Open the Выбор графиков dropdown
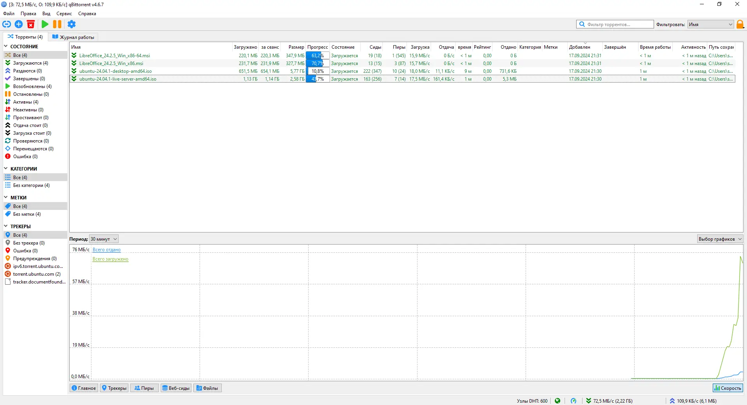The height and width of the screenshot is (405, 747). (x=720, y=239)
